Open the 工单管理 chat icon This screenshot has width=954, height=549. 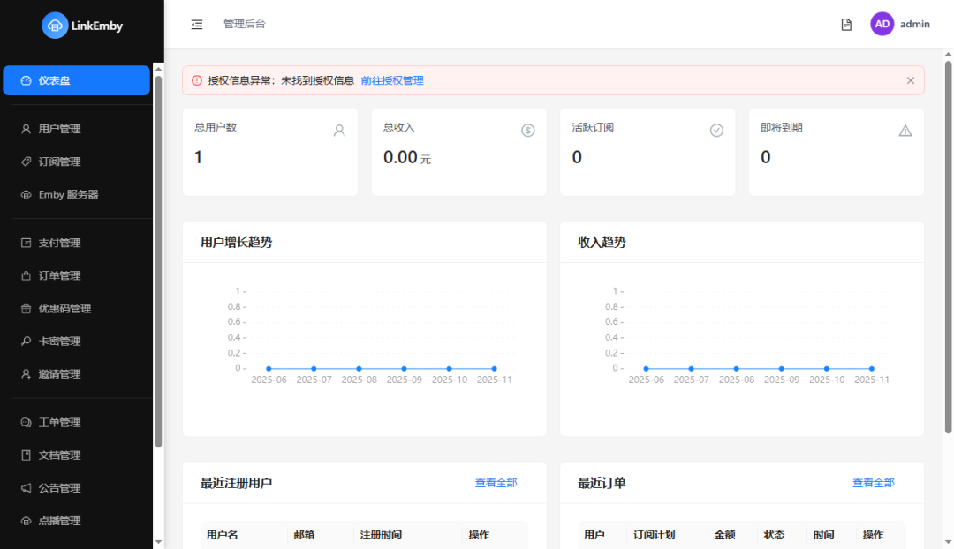click(x=26, y=422)
